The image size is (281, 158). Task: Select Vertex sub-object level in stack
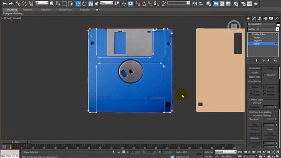pos(257,37)
